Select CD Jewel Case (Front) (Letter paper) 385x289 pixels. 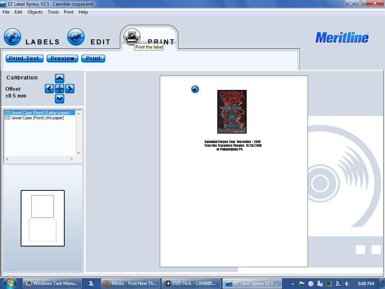[x=39, y=113]
